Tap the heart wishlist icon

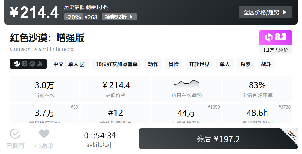pos(44,134)
